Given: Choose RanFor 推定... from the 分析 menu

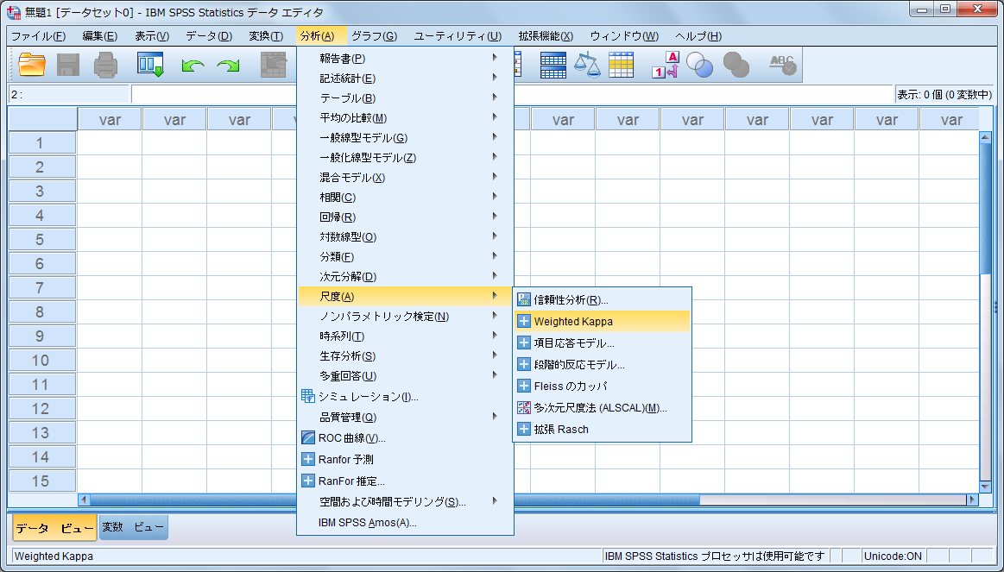Looking at the screenshot, I should (x=406, y=481).
